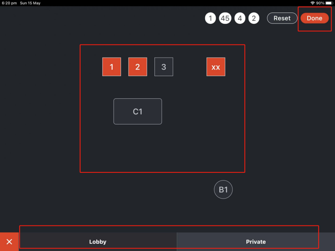The height and width of the screenshot is (251, 335).
Task: Tap the white circular badge showing 1
Action: (210, 18)
